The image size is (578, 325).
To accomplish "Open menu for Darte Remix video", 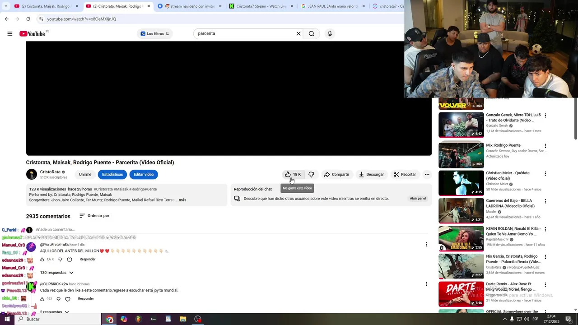I will pos(545,285).
